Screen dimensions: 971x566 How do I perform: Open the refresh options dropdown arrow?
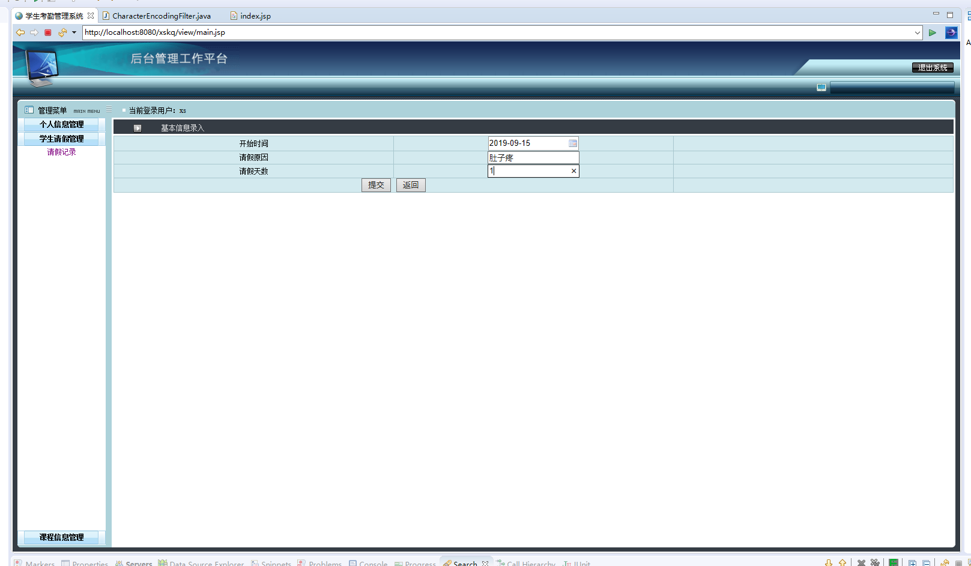click(74, 32)
